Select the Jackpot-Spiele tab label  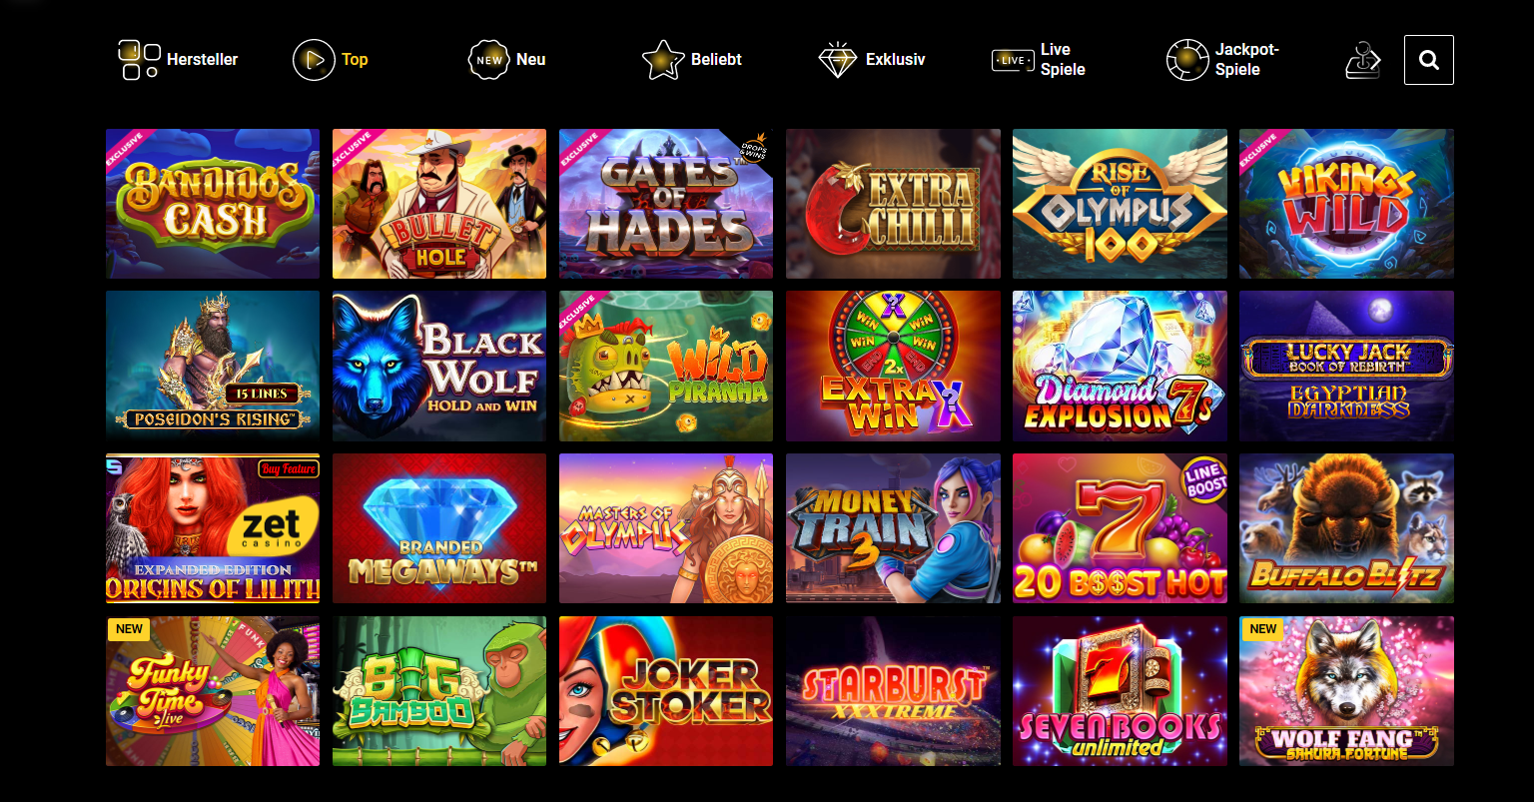pyautogui.click(x=1246, y=60)
